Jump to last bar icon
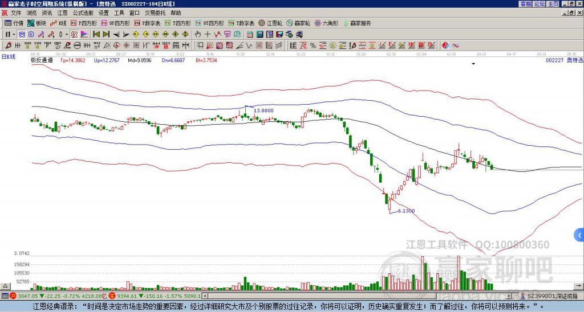Screen dimensions: 584x312 106,35
